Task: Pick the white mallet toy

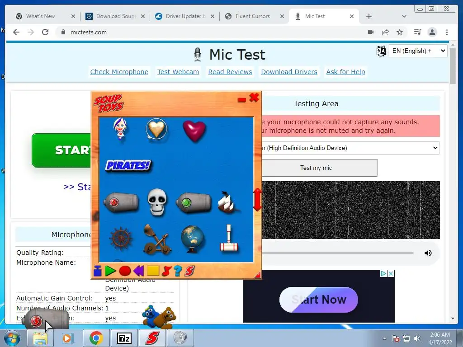Action: click(229, 239)
